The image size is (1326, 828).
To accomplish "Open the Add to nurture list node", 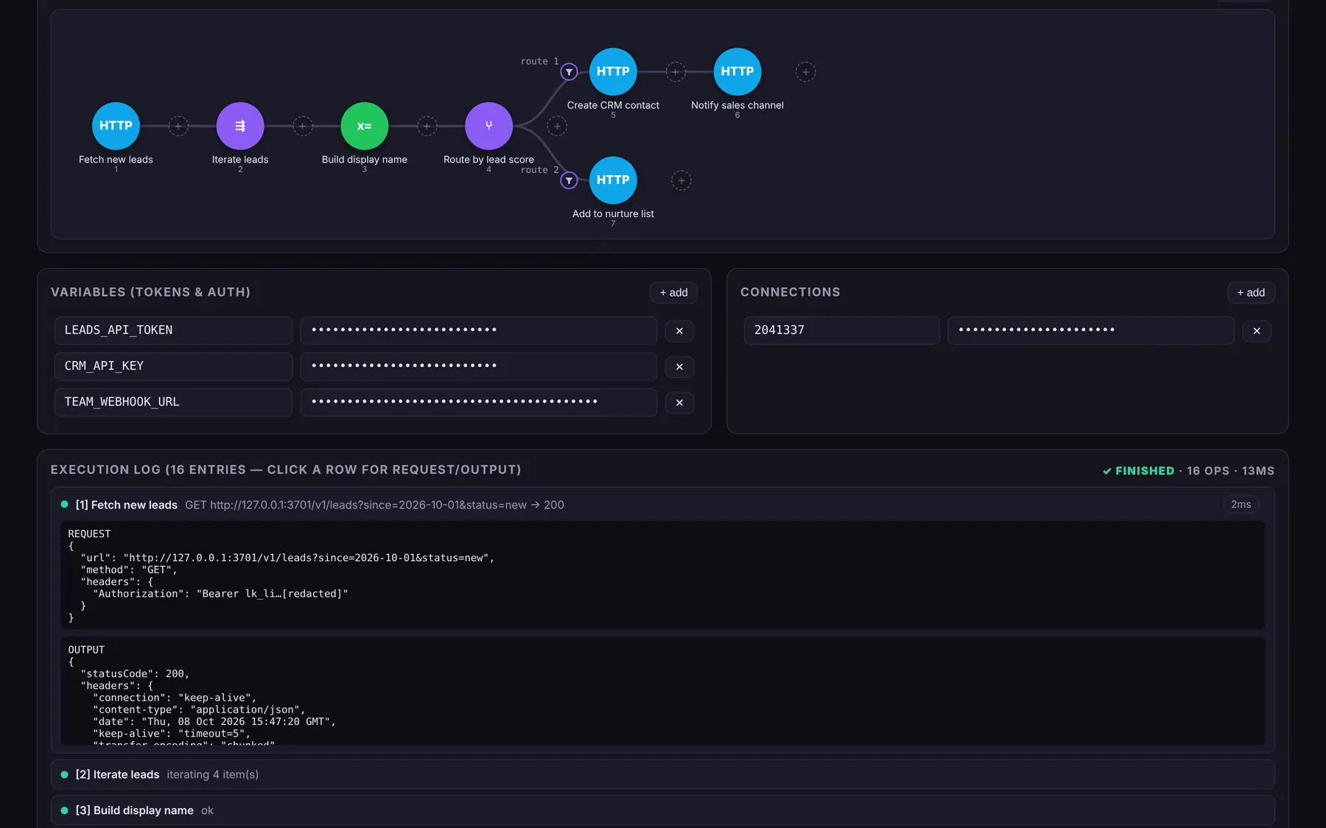I will pos(613,180).
